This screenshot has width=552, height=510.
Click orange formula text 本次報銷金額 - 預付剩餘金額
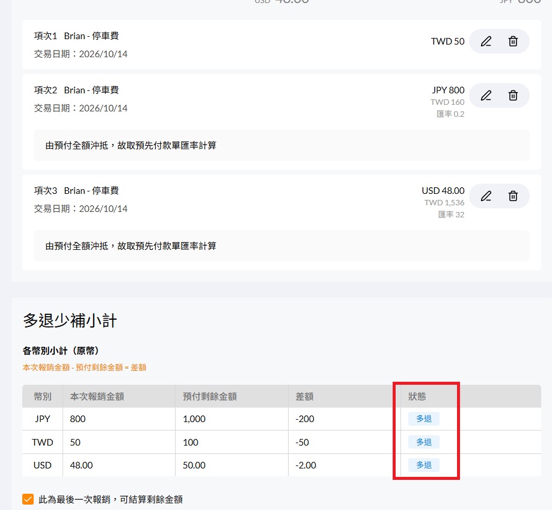[84, 368]
